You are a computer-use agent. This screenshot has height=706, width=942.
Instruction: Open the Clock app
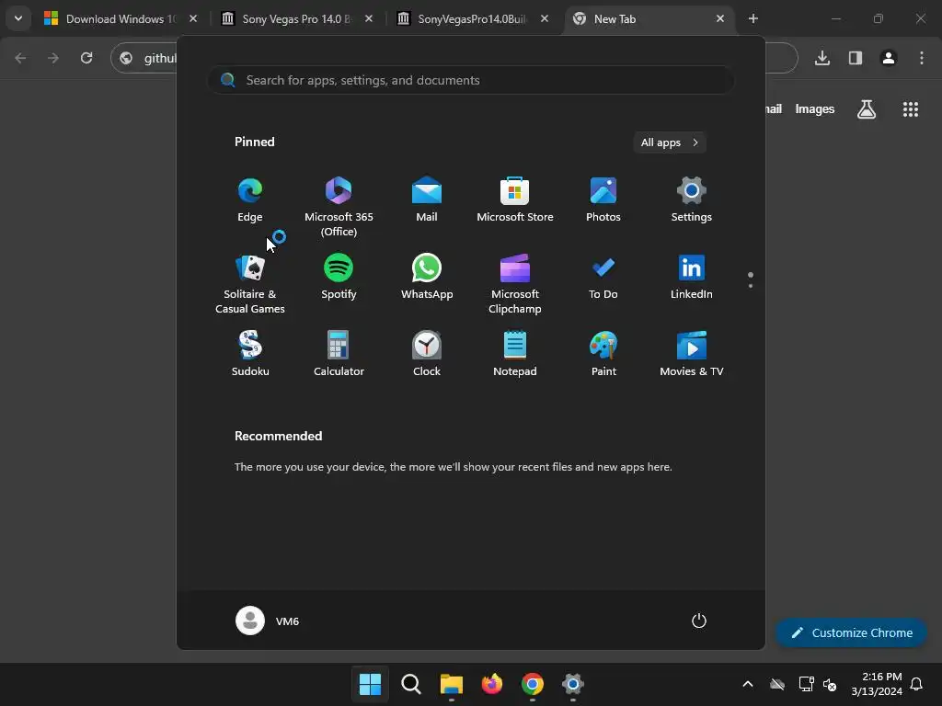click(427, 354)
